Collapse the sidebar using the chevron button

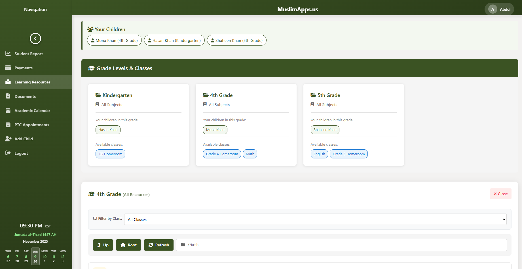click(x=35, y=38)
